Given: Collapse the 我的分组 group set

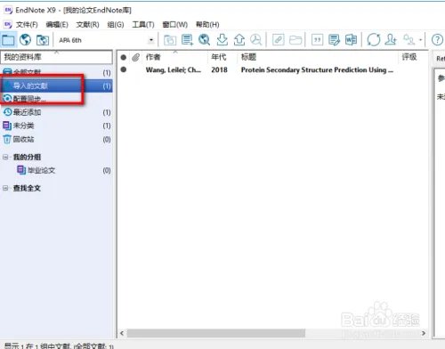Looking at the screenshot, I should pyautogui.click(x=5, y=157).
